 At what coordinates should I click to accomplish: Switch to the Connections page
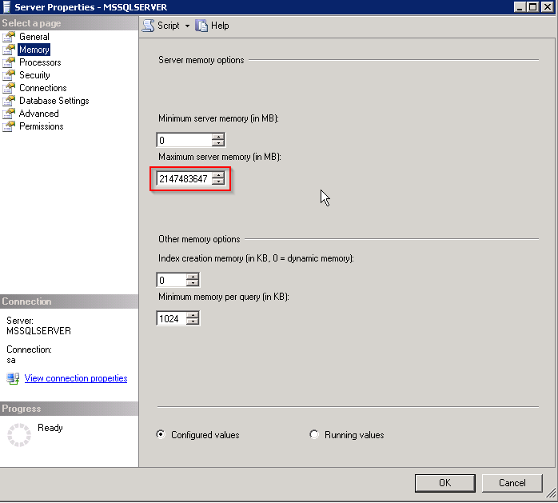tap(42, 88)
